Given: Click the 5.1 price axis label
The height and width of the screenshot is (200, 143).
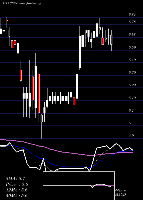Looking at the screenshot, I should tap(131, 110).
